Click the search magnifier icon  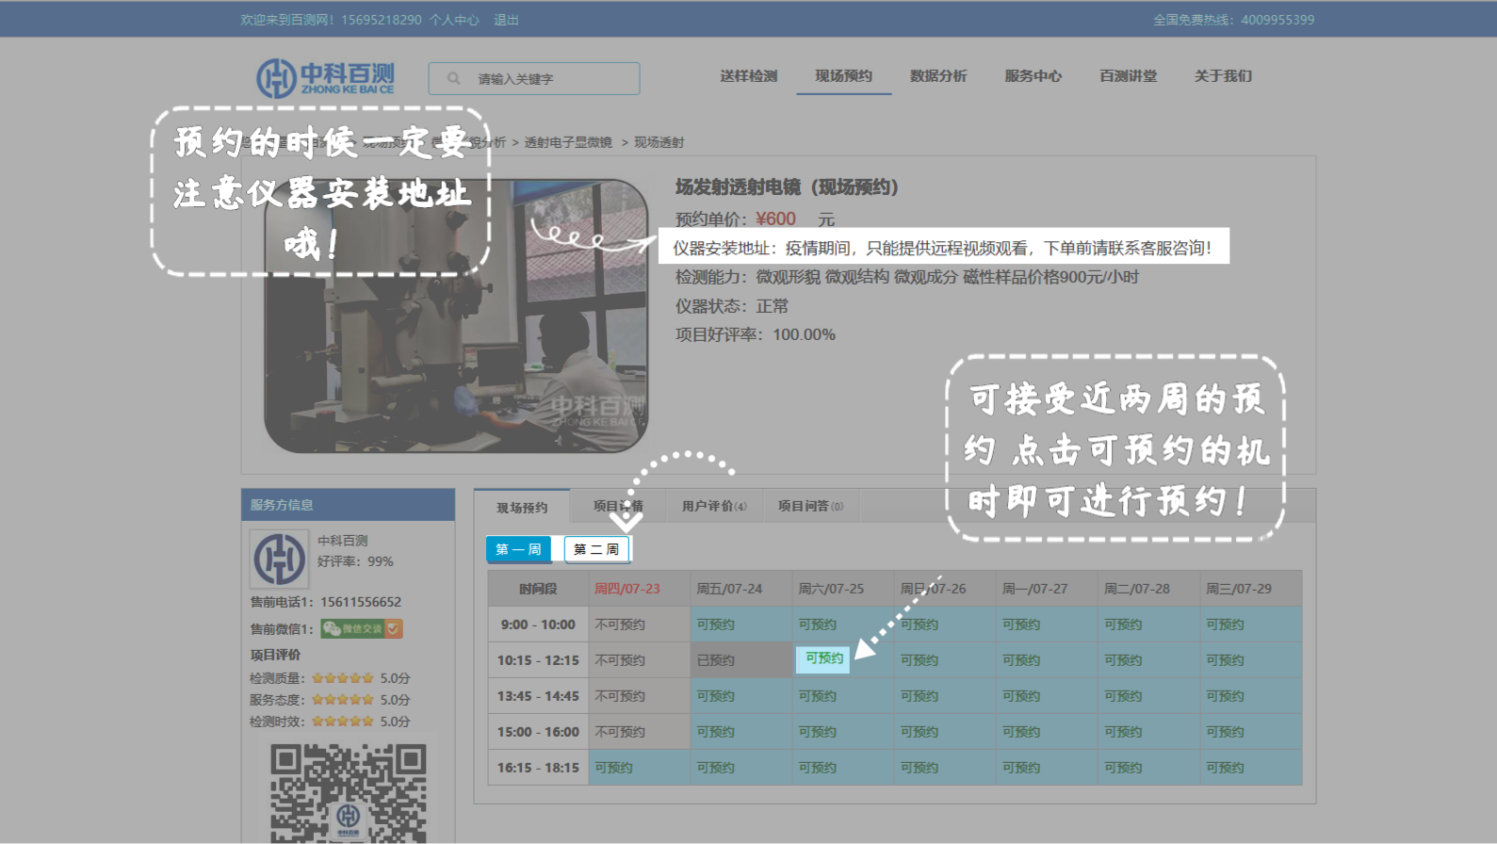point(454,79)
